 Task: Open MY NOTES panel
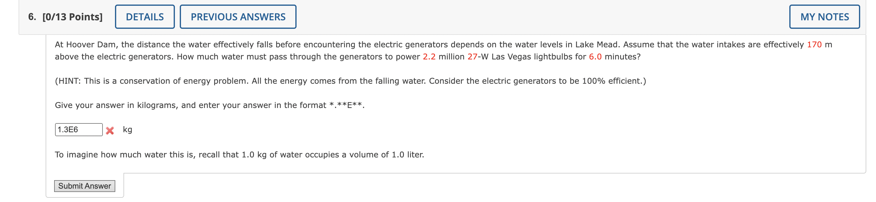pyautogui.click(x=825, y=16)
